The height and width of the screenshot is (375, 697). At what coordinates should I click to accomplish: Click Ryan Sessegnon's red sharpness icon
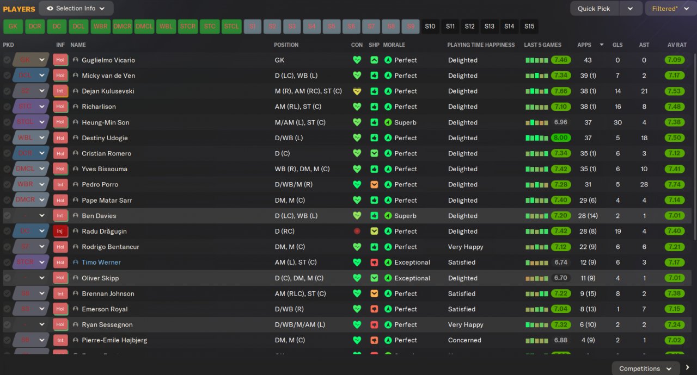(374, 325)
